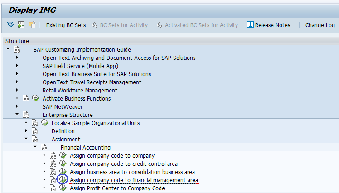Open documentation for Assign Profit Center to Company Code
Viewport: 339px width, 193px height.
(53, 188)
